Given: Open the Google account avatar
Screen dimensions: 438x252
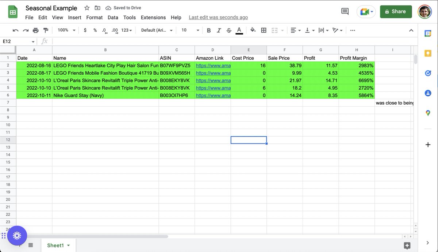Looking at the screenshot, I should 425,12.
